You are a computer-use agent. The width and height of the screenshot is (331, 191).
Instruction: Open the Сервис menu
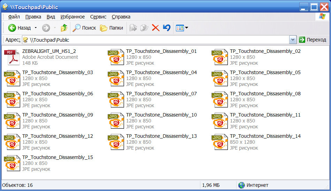[98, 17]
